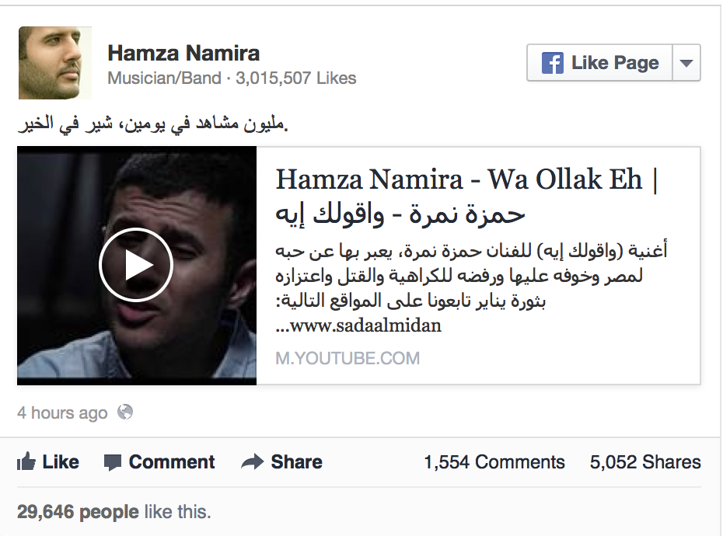Click the Facebook logo icon in Like Page
The image size is (723, 536).
[x=553, y=63]
